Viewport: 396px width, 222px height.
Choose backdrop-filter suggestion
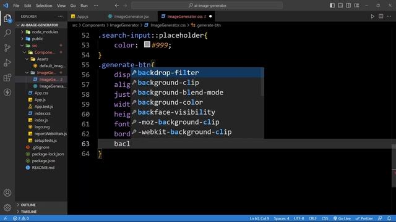(197, 73)
